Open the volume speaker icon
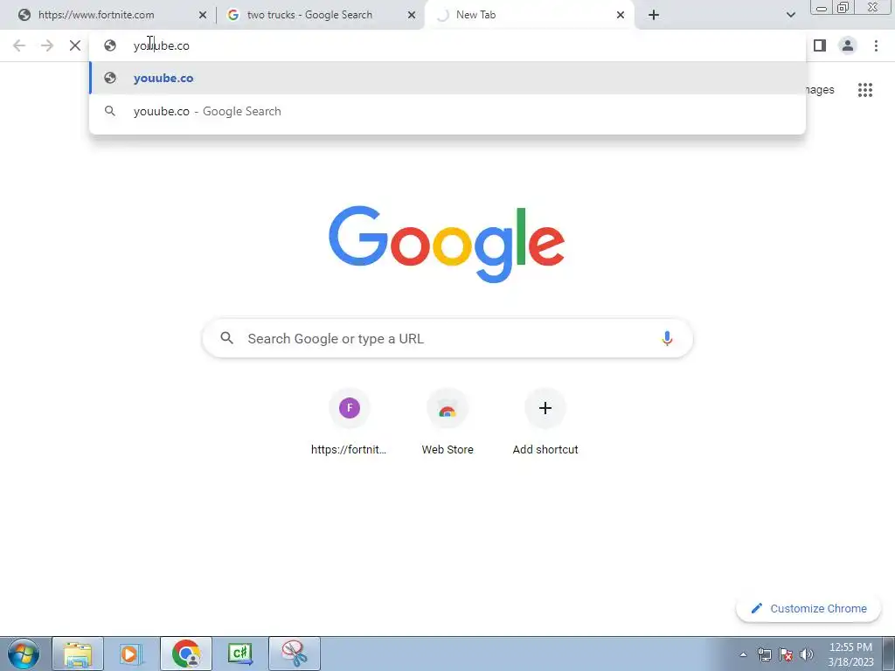This screenshot has width=895, height=671. pyautogui.click(x=807, y=654)
